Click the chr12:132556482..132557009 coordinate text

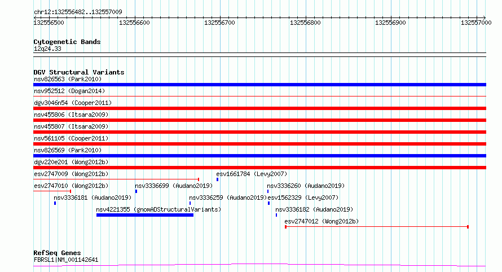pos(78,12)
